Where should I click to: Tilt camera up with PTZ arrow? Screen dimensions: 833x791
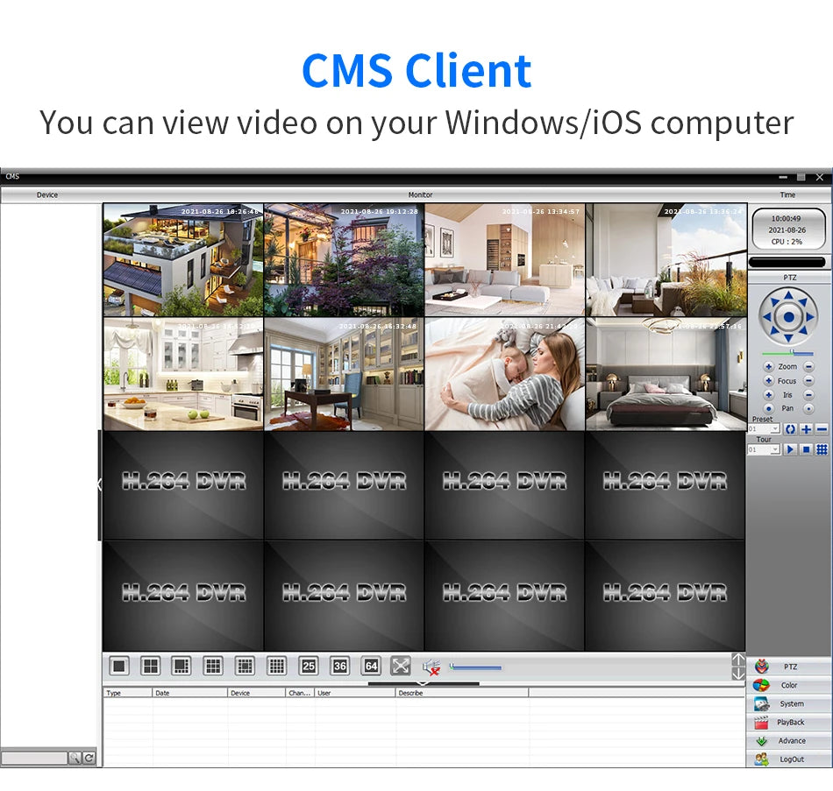(789, 295)
